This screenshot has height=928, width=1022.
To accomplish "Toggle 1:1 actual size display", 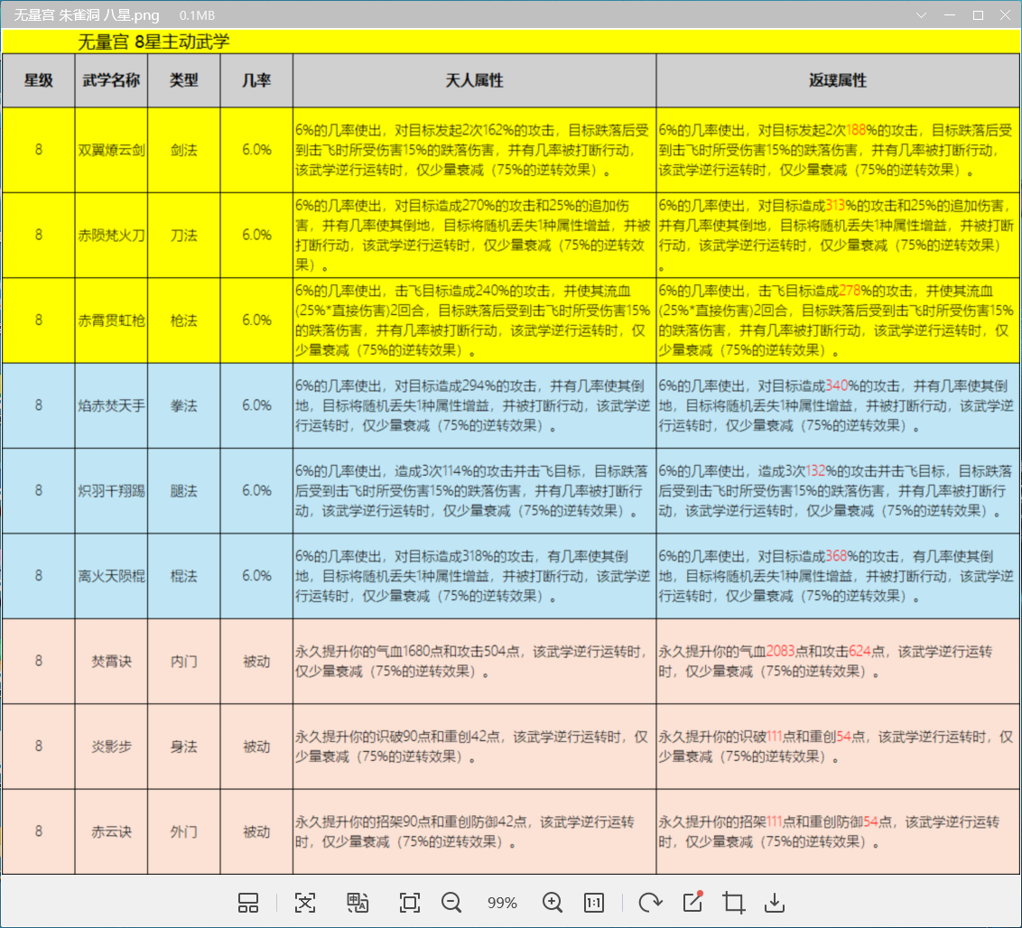I will [593, 903].
